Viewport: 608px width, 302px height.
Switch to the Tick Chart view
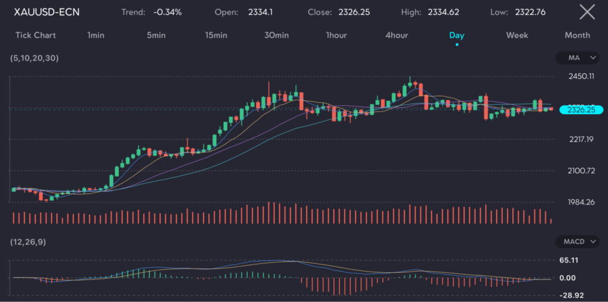click(x=36, y=35)
